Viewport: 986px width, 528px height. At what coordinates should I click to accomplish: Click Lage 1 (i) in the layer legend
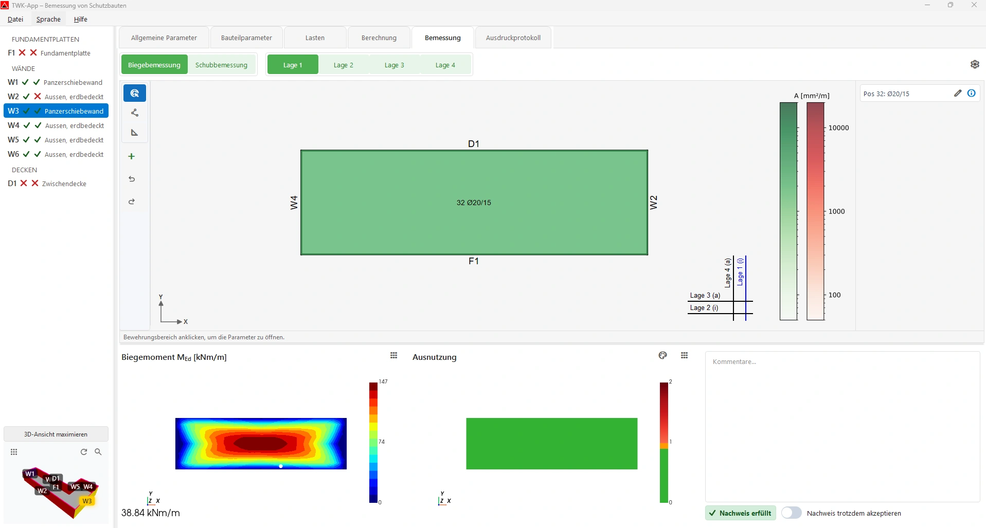click(x=740, y=271)
